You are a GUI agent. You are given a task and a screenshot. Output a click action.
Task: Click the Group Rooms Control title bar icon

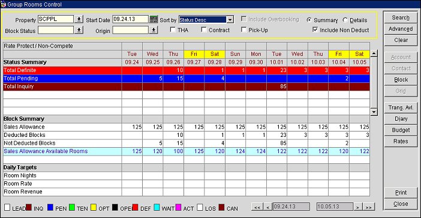tap(4, 5)
